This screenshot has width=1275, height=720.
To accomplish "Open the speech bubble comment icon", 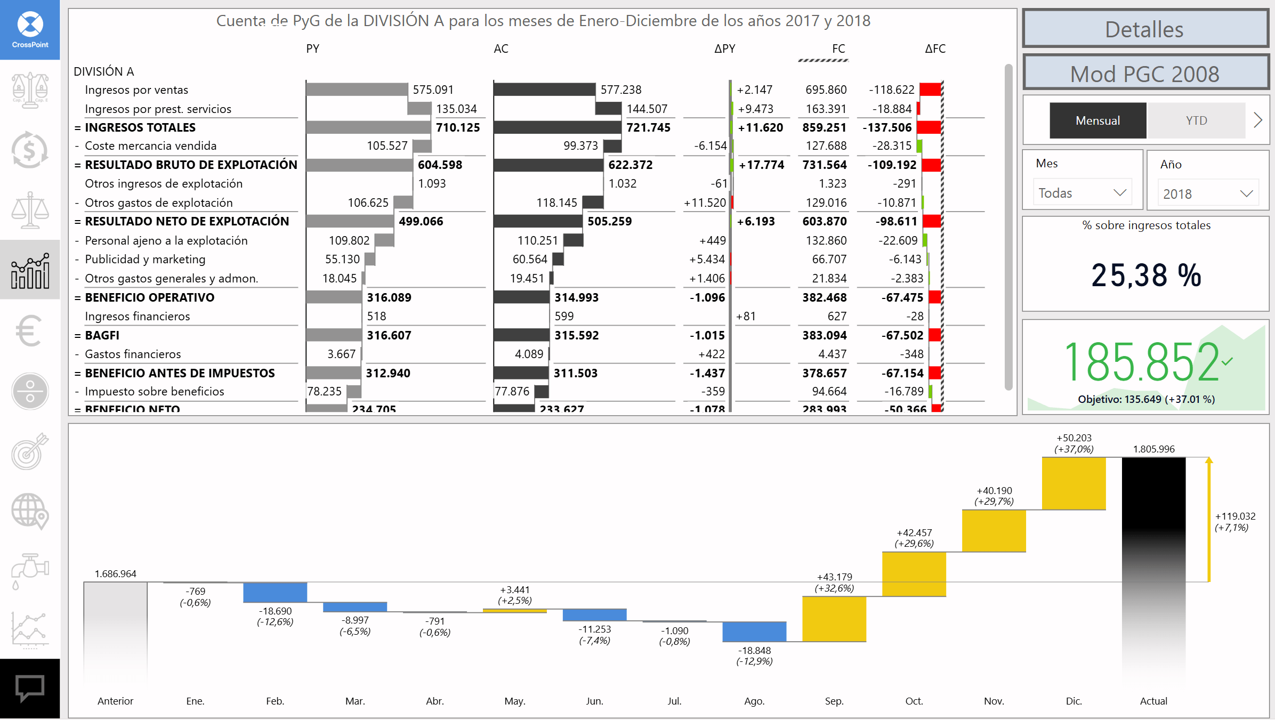I will point(30,689).
